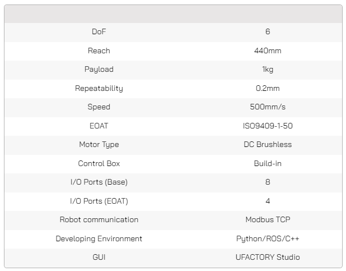
Task: Click the DoF row label
Action: click(x=99, y=32)
